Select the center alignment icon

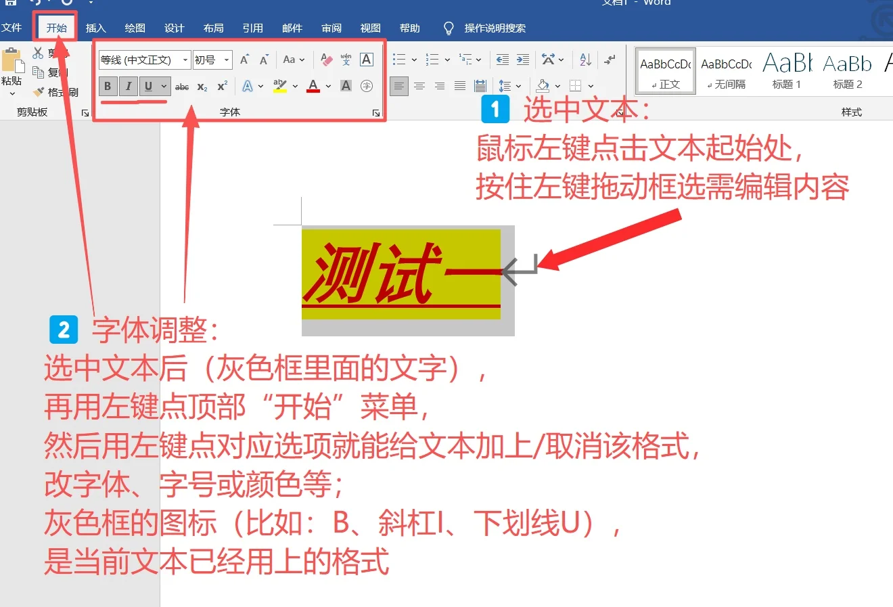419,85
